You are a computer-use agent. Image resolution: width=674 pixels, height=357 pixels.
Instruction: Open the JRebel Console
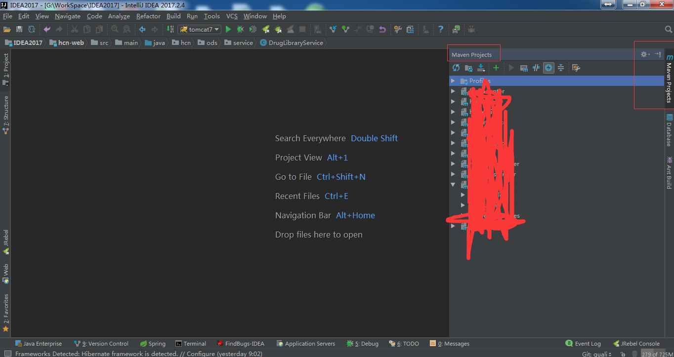(636, 344)
